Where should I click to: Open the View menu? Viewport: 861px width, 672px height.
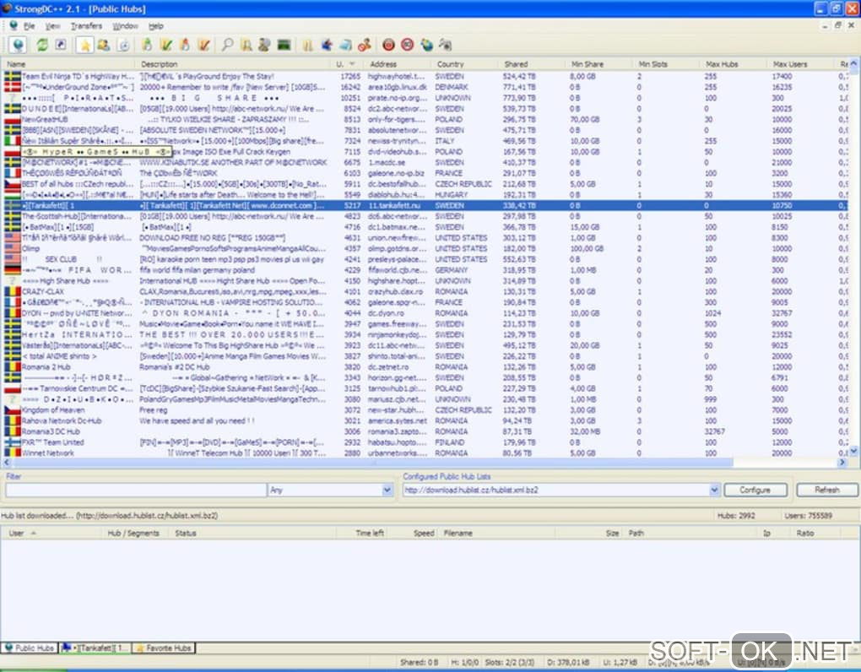coord(52,26)
